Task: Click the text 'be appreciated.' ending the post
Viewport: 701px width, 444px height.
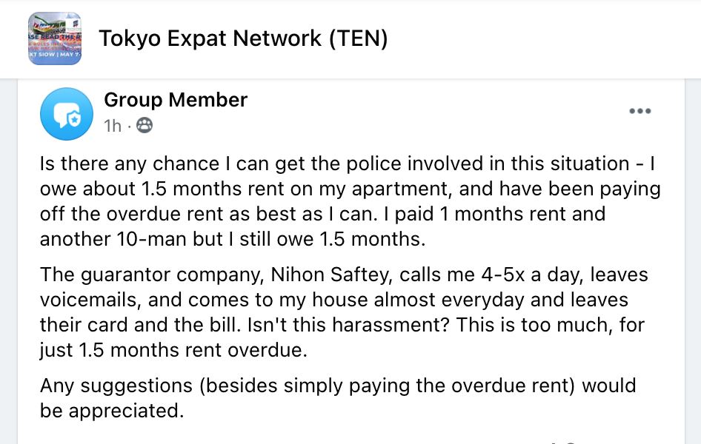Action: click(112, 411)
